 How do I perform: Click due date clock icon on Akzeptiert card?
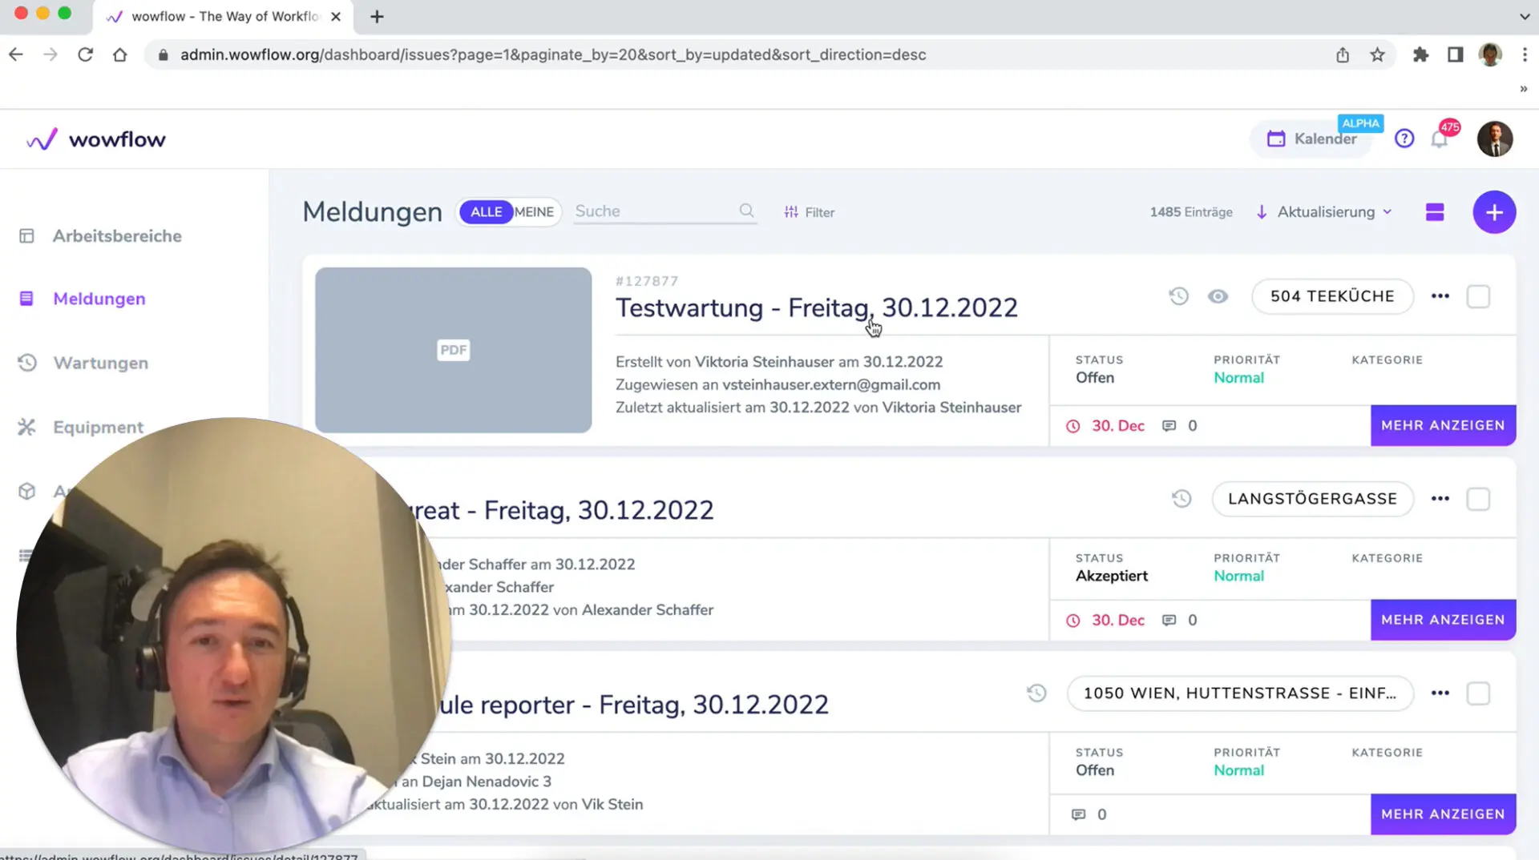click(x=1073, y=621)
